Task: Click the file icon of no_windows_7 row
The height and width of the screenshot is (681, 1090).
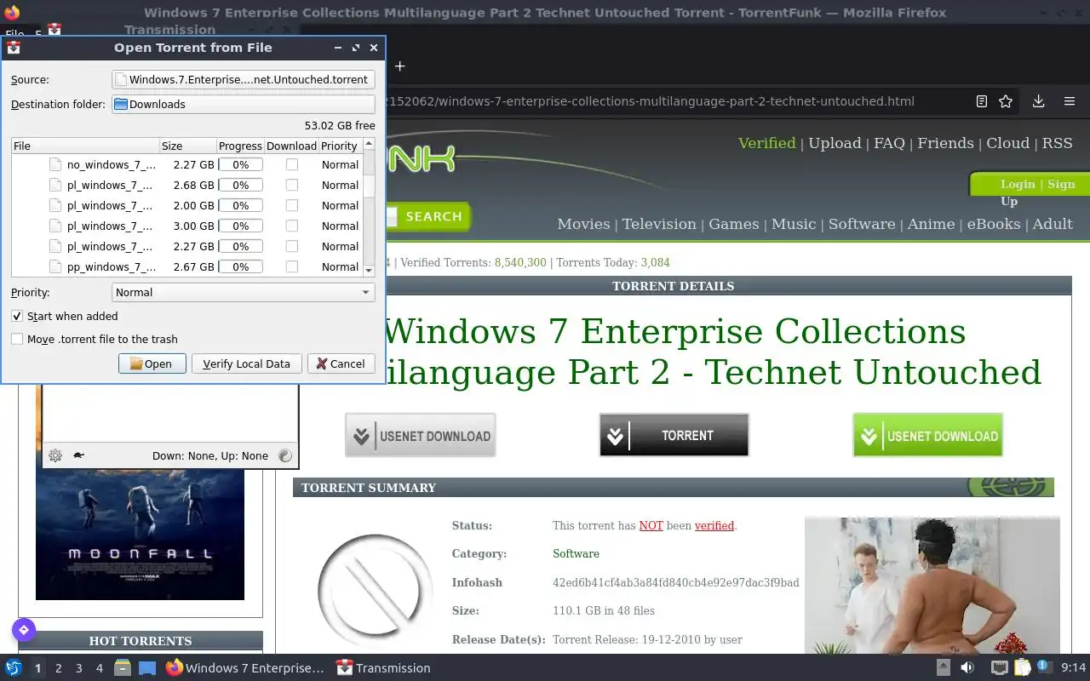Action: coord(55,164)
